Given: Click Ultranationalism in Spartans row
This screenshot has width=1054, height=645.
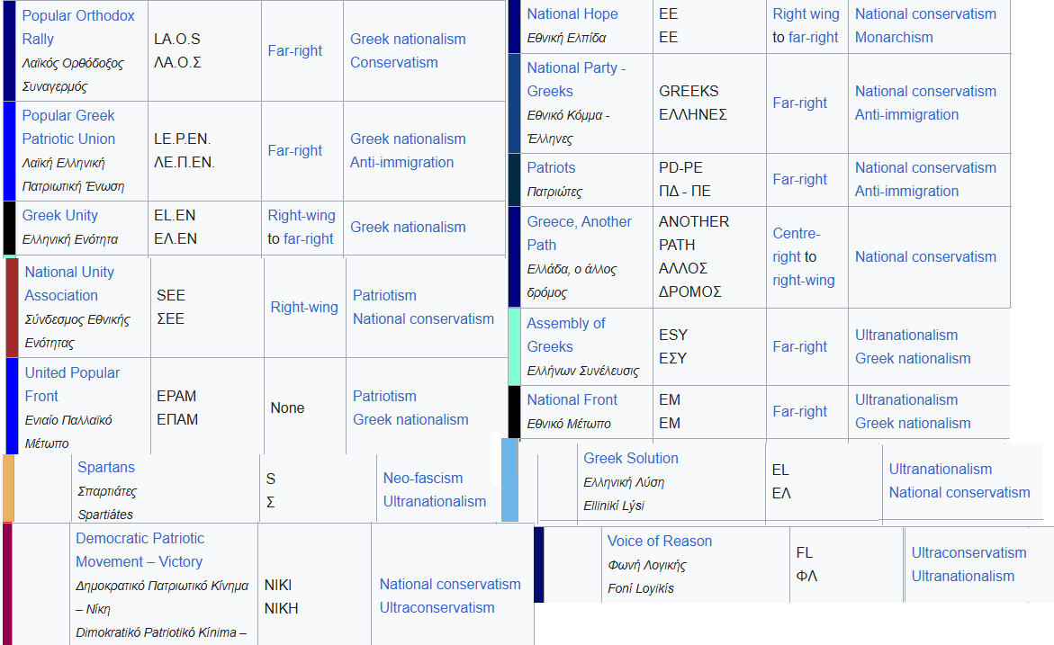Looking at the screenshot, I should pos(434,501).
